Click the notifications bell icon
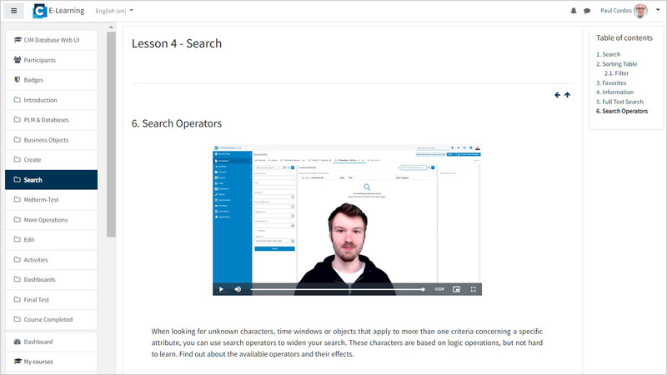The height and width of the screenshot is (375, 667). click(x=574, y=11)
